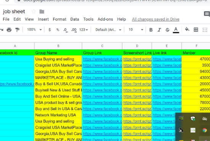Click the Merge cells icon
Screen dimensions: 210x141
(205, 30)
